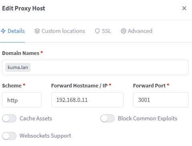The width and height of the screenshot is (192, 146).
Task: Enable the Block Common Exploits toggle
Action: (107, 118)
